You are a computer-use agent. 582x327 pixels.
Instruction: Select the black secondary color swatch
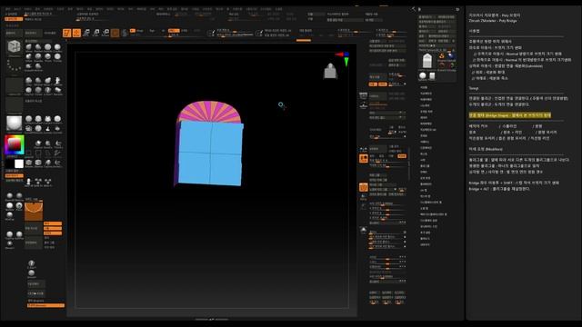(x=10, y=163)
